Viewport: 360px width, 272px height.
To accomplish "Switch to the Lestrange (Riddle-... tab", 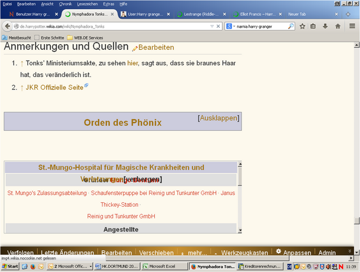I will pos(201,14).
